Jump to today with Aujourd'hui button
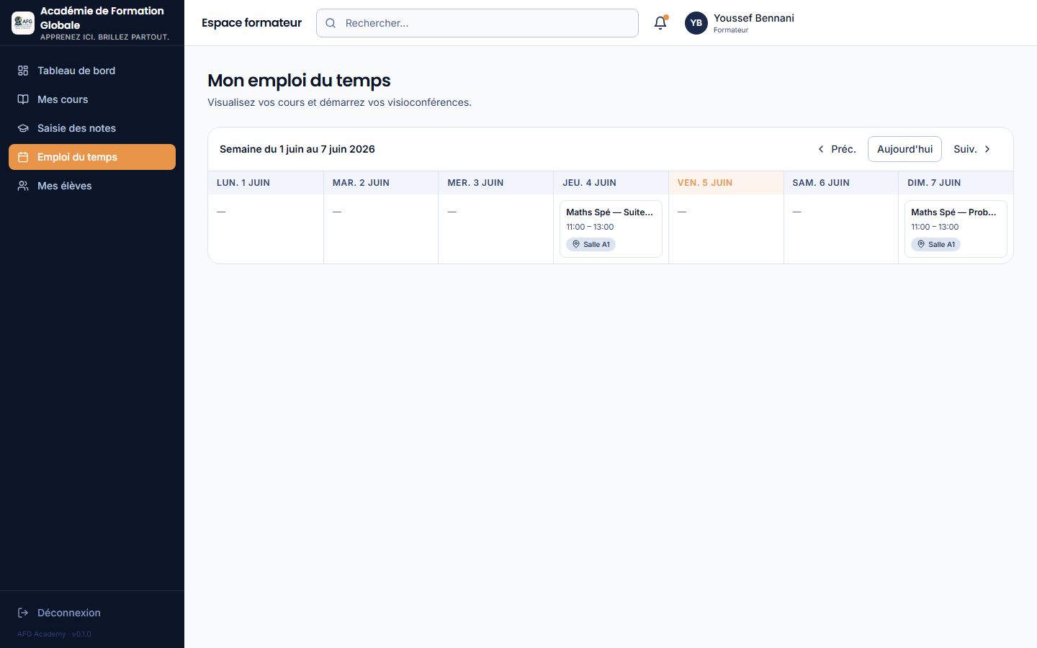 pos(904,149)
